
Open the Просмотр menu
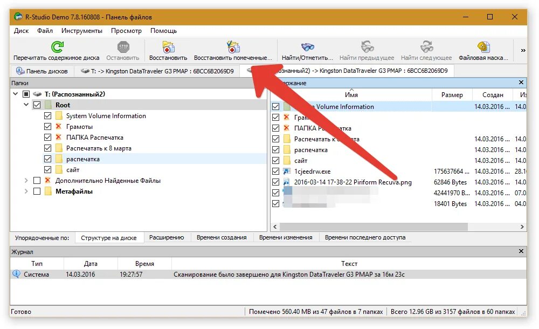126,31
